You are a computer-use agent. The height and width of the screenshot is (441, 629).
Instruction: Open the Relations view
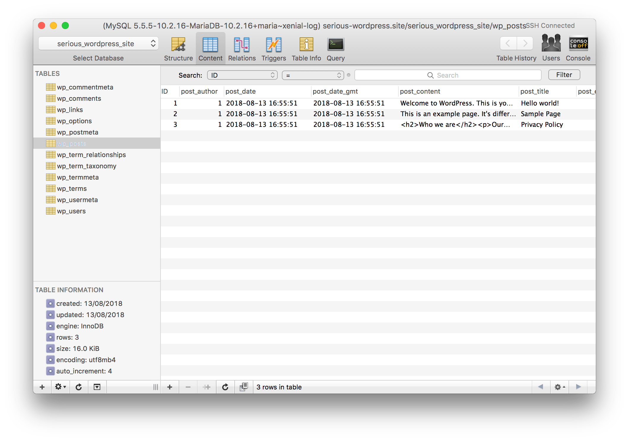242,49
